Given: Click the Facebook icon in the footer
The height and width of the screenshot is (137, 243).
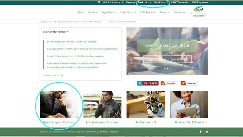Looking at the screenshot, I should 201,132.
